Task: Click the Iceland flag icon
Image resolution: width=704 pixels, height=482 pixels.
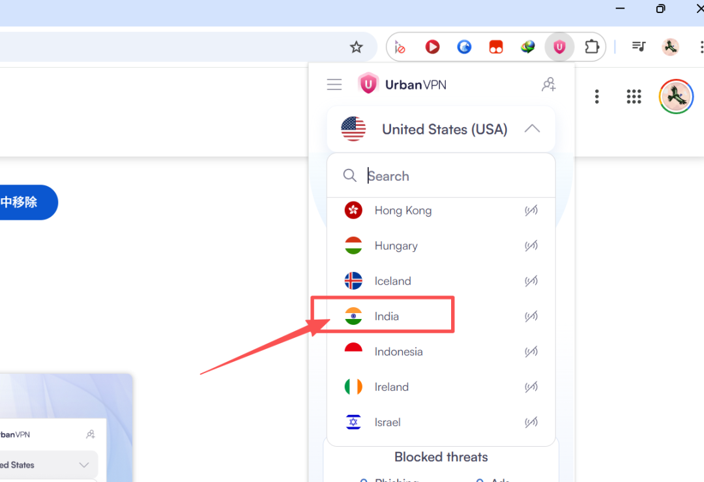Action: click(353, 280)
